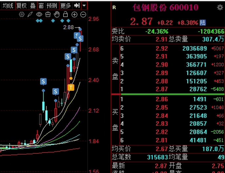Viewport: 225px width, 173px height.
Task: Open the 窗 window option
Action: [41, 6]
